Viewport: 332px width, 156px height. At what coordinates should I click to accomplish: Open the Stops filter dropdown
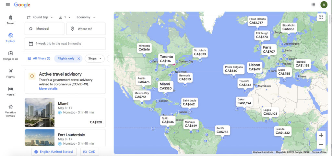click(x=94, y=58)
